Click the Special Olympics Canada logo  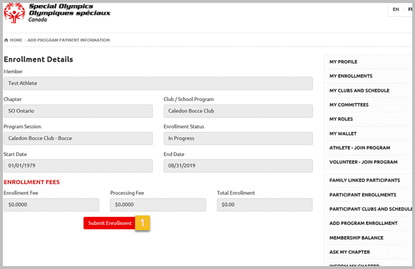pyautogui.click(x=57, y=13)
